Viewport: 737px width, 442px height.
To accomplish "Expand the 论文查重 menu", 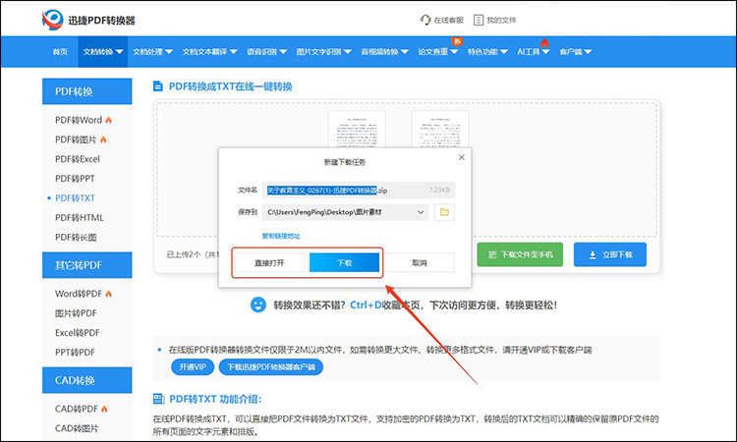I will click(x=438, y=52).
